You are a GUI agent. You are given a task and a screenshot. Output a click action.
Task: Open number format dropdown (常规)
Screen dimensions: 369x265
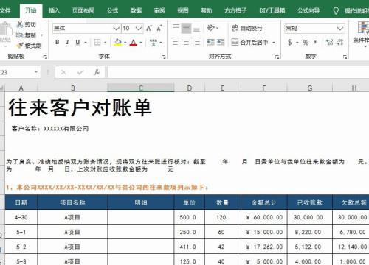[x=340, y=29]
